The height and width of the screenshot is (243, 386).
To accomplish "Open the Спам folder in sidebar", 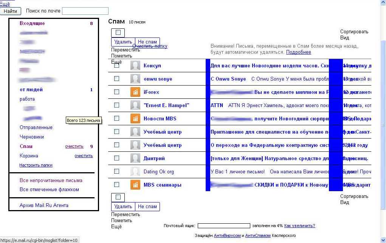I will tap(26, 146).
